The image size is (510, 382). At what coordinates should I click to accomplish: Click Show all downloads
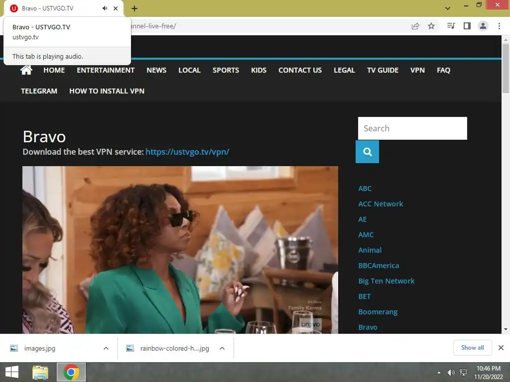pyautogui.click(x=472, y=348)
